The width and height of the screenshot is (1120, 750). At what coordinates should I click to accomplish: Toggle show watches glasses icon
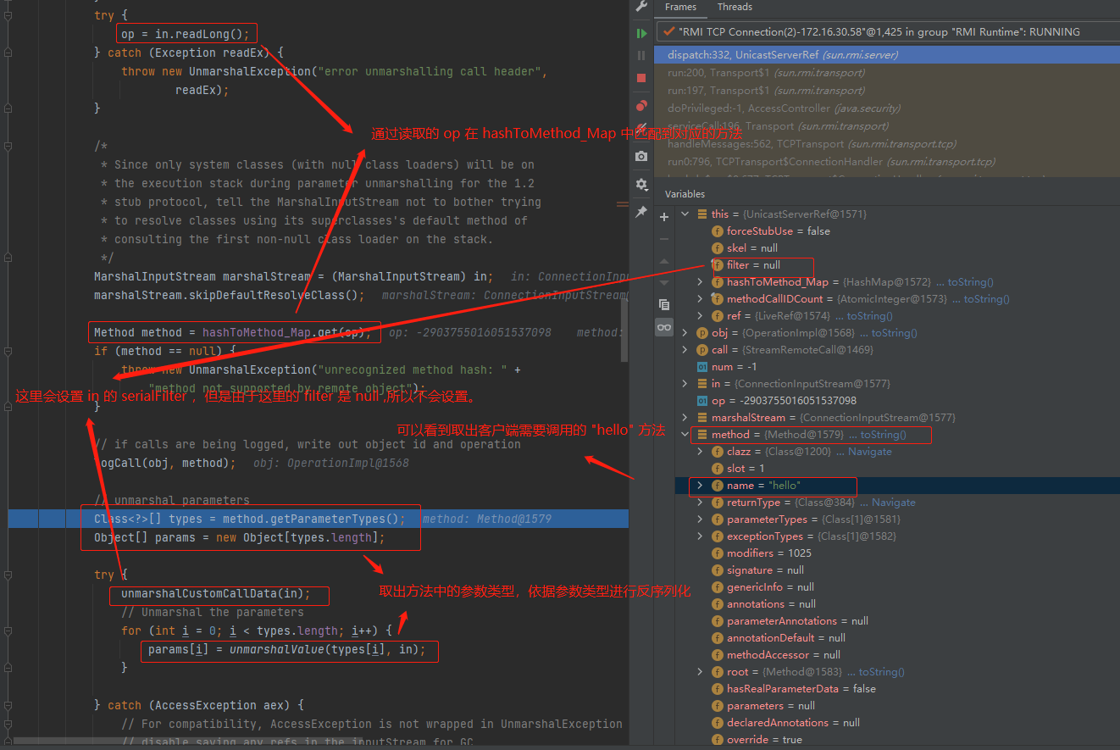(x=664, y=327)
